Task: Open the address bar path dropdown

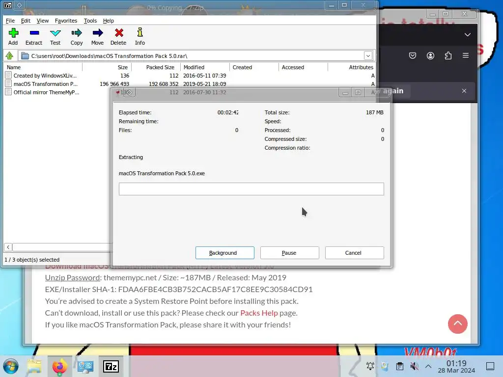Action: pos(368,56)
